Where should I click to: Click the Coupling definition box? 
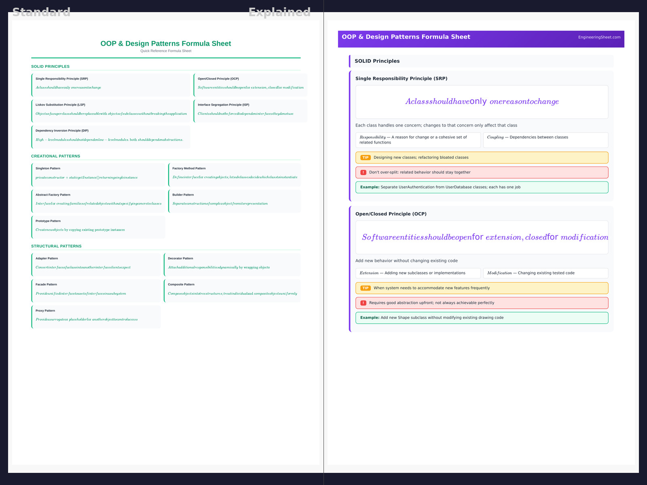[546, 140]
